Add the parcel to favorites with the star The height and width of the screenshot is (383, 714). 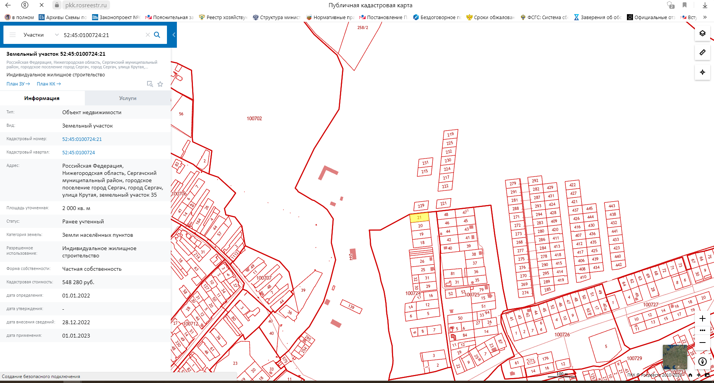coord(160,84)
